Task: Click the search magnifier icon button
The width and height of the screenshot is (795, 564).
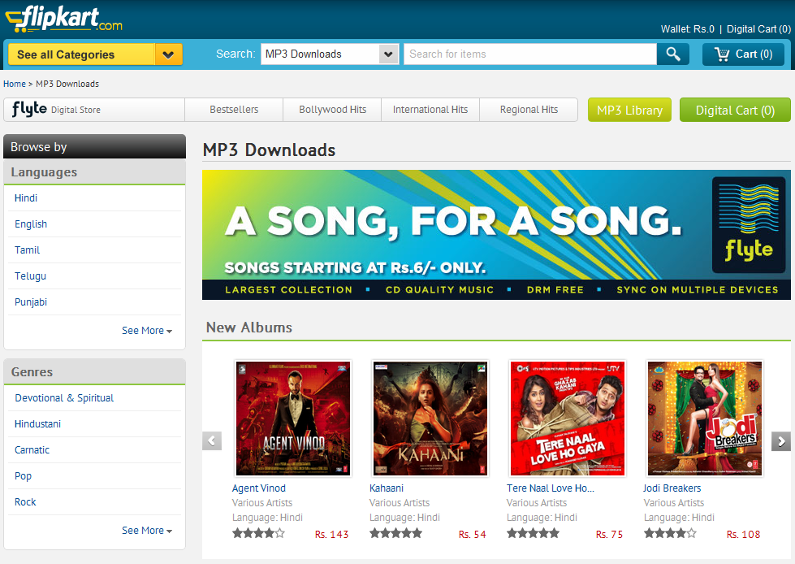Action: (x=673, y=54)
